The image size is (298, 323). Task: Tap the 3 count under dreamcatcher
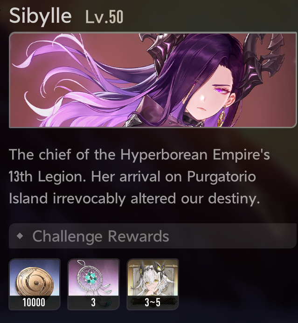coord(93,302)
